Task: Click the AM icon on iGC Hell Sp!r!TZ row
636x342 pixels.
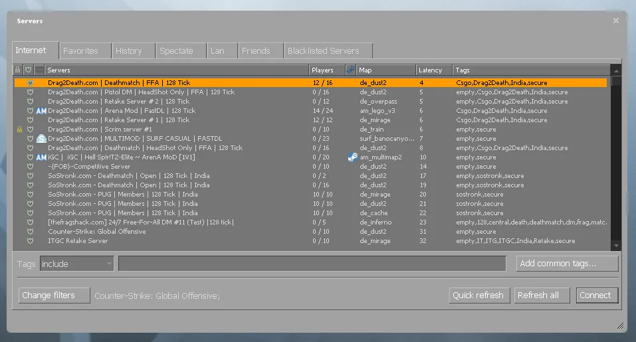Action: pos(41,157)
